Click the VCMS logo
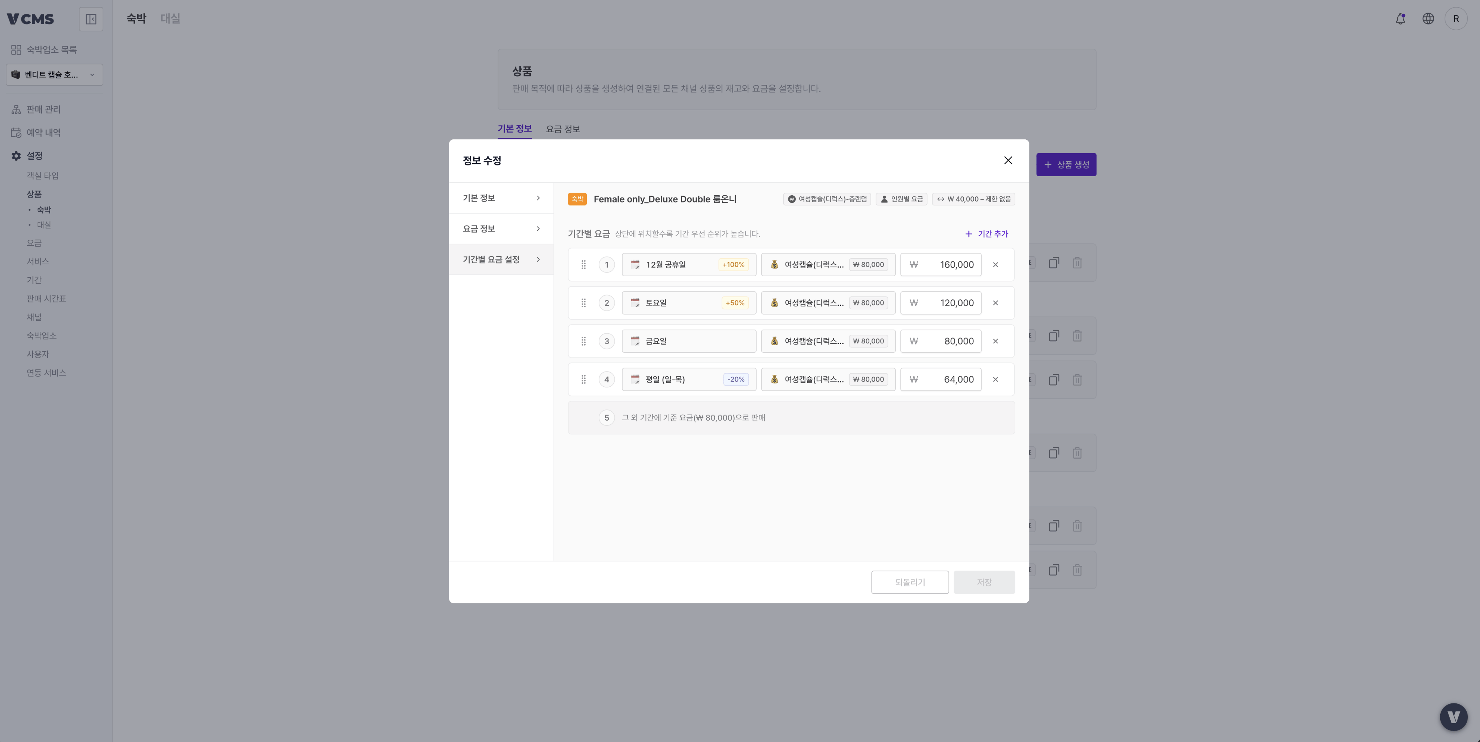The height and width of the screenshot is (742, 1480). coord(30,19)
